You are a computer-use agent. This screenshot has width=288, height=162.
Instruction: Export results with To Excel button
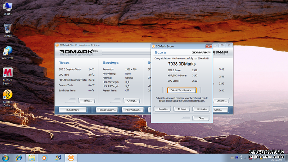(182, 109)
